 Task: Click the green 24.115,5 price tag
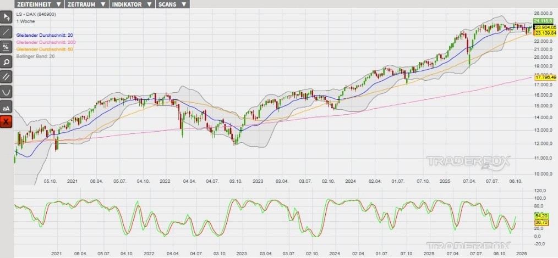[543, 21]
